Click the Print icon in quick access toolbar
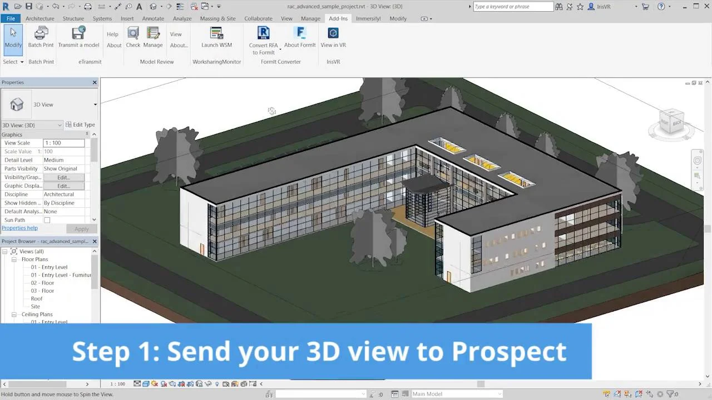Viewport: 712px width, 400px height. click(88, 7)
